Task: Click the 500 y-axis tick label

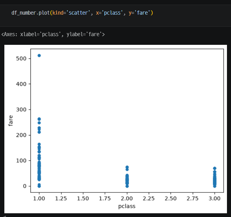Action: point(21,59)
